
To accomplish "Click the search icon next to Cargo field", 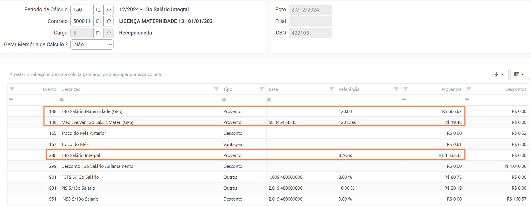I will (x=108, y=33).
